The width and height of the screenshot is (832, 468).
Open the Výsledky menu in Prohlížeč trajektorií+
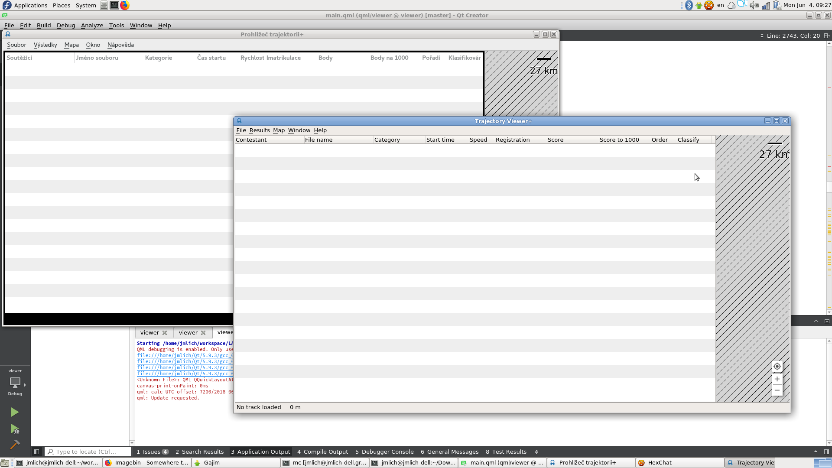tap(45, 45)
